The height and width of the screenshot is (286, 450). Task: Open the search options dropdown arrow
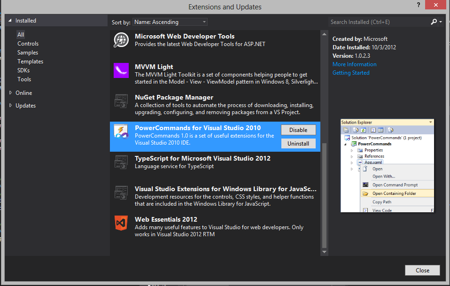441,22
